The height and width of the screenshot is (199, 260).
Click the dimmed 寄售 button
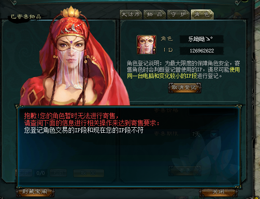[x=185, y=170]
